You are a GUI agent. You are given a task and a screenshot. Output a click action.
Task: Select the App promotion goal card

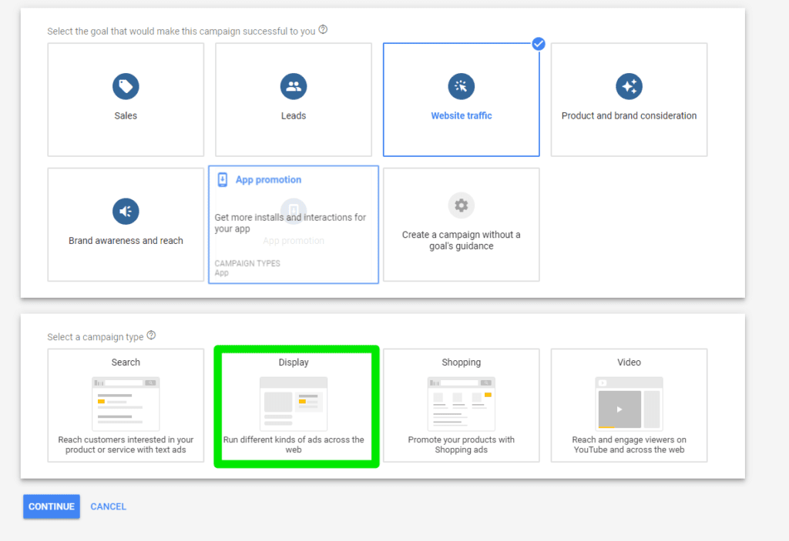tap(293, 224)
